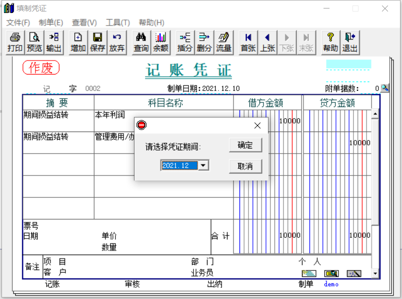Cancel the dialog with 取消 button
This screenshot has width=402, height=299.
[245, 166]
